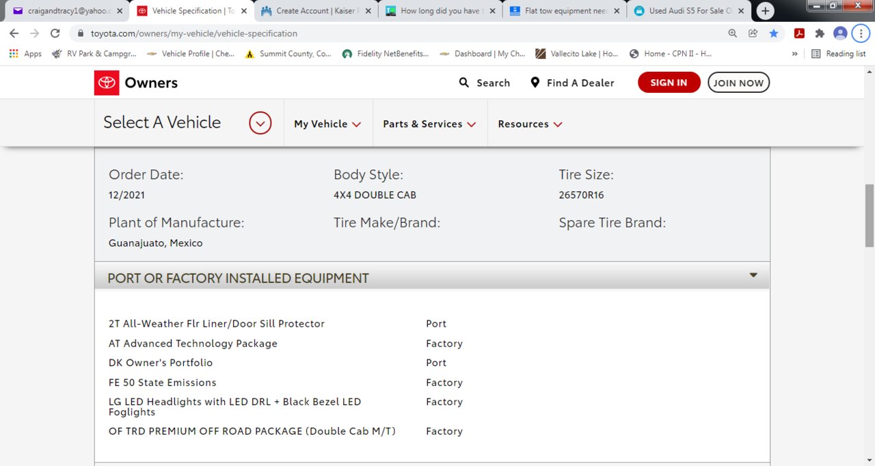Close the Used Audi S5 tab
The width and height of the screenshot is (875, 466).
click(x=741, y=11)
